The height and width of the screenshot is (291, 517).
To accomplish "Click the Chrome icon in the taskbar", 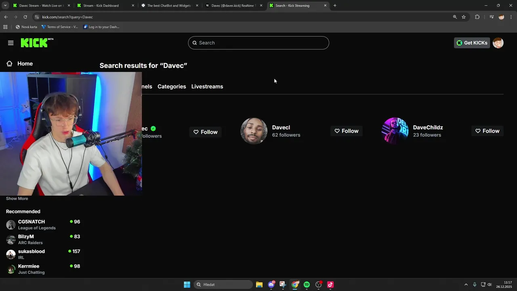I will [x=295, y=285].
